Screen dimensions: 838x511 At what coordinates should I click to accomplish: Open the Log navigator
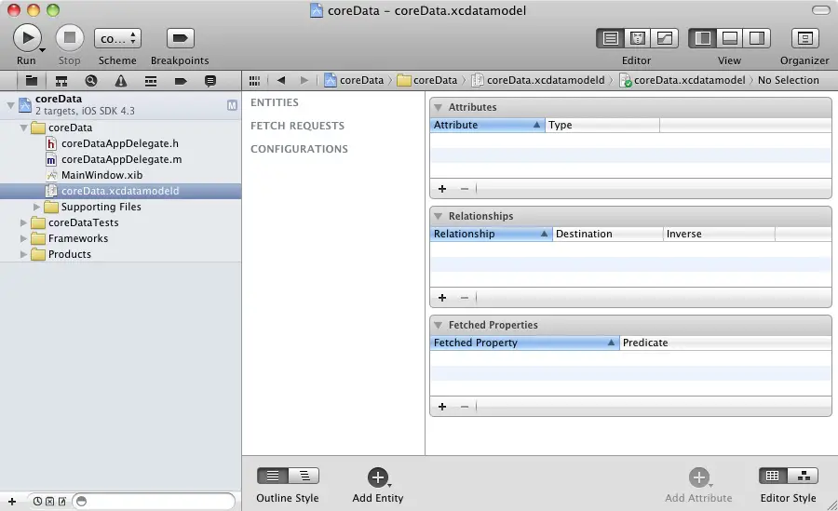209,81
